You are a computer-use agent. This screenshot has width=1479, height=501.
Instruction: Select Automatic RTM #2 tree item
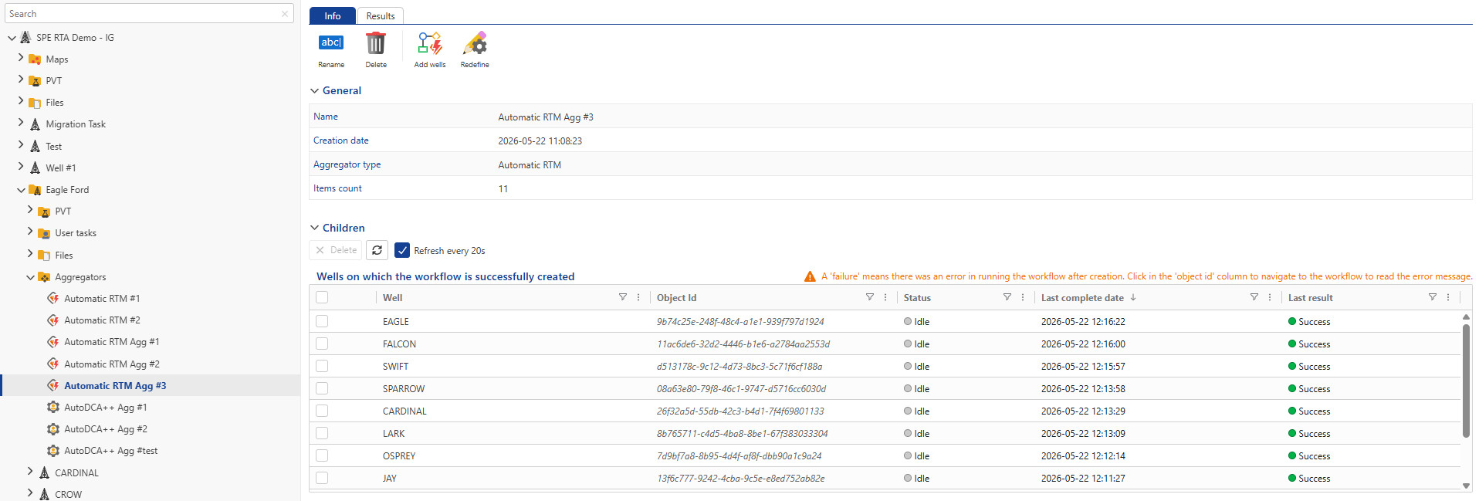(102, 320)
